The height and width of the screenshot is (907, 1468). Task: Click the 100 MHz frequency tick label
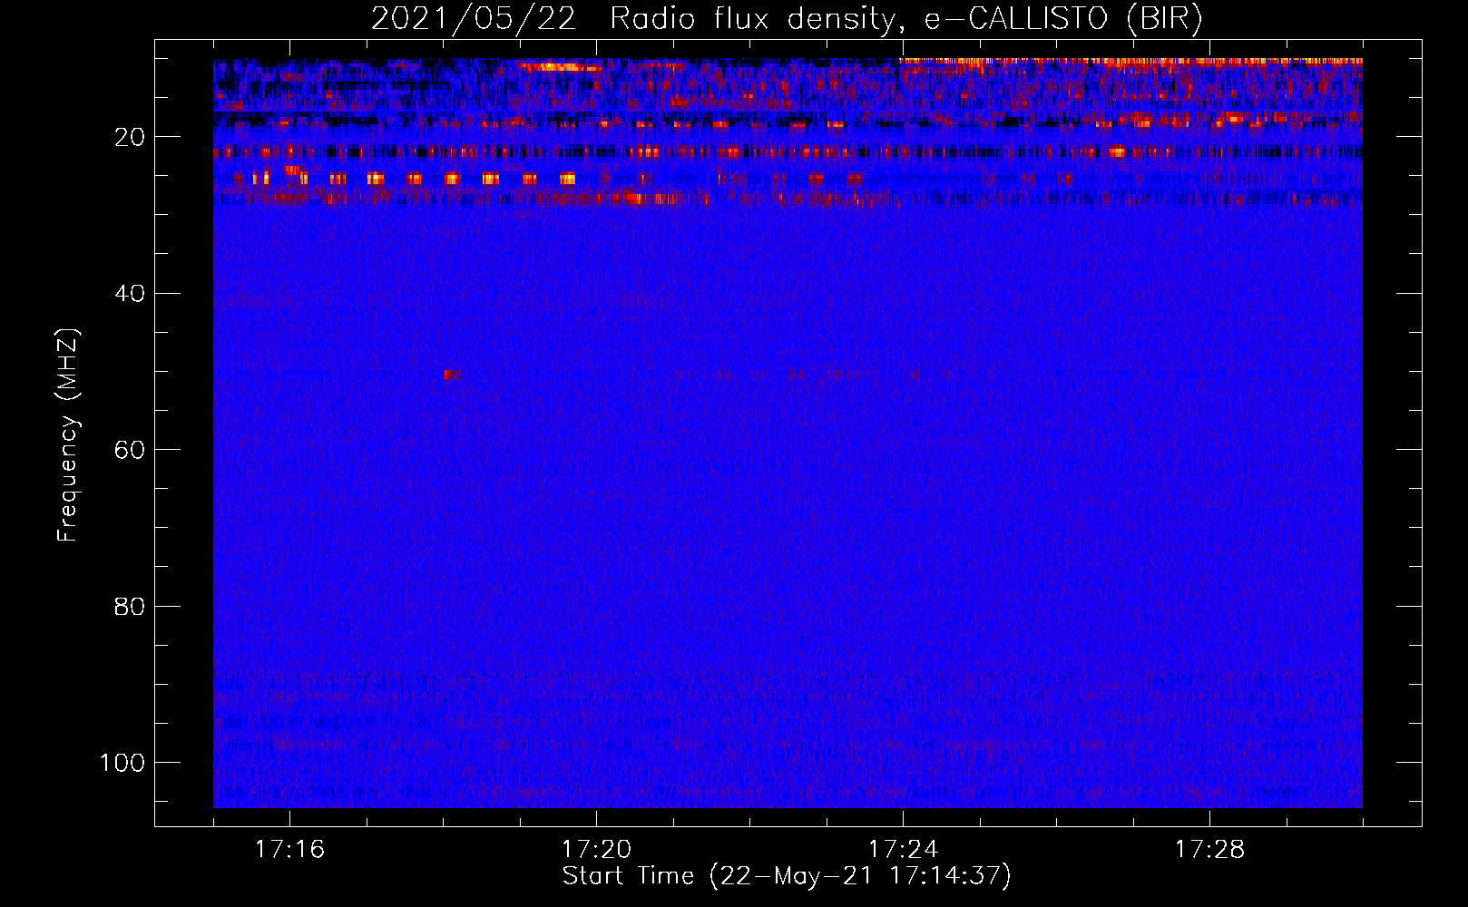click(122, 763)
